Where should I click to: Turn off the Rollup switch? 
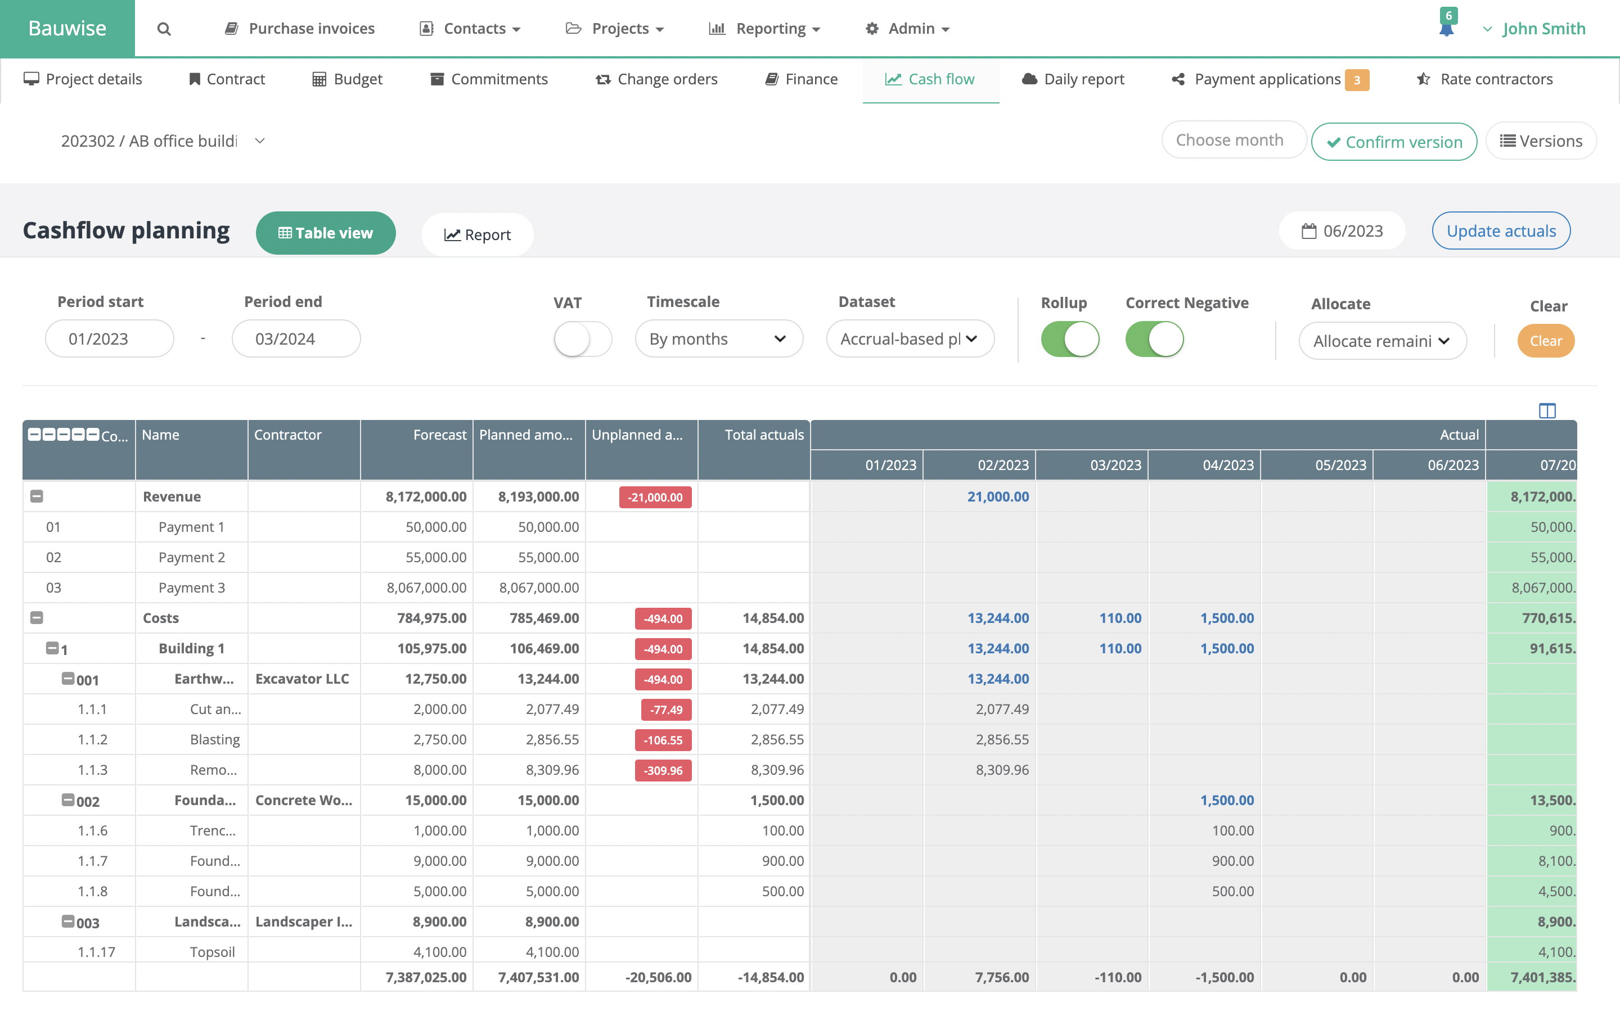(1070, 340)
